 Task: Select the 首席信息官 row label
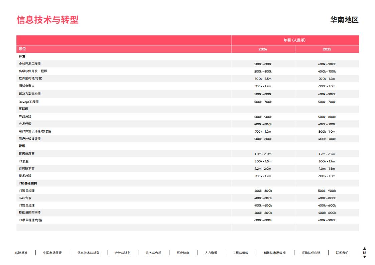pyautogui.click(x=26, y=153)
